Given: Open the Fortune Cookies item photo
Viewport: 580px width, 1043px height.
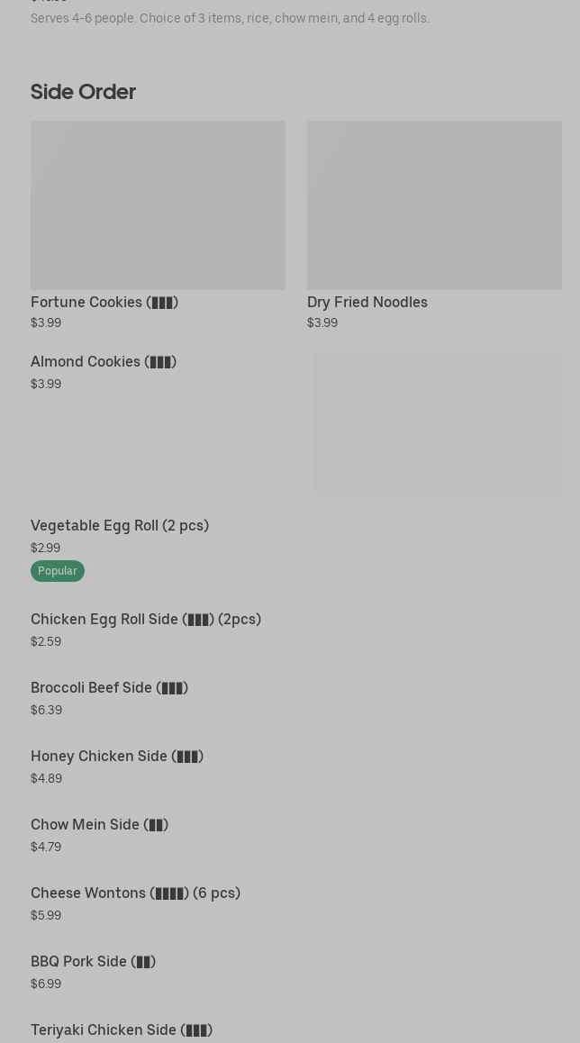Looking at the screenshot, I should point(158,205).
